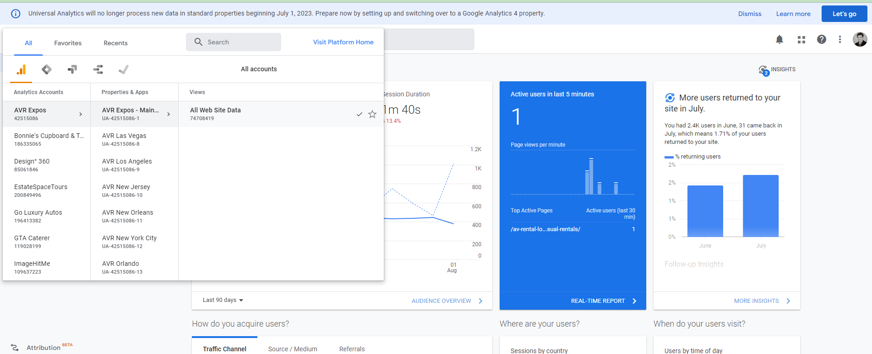Select the Google Analytics product icon
This screenshot has width=872, height=354.
21,69
